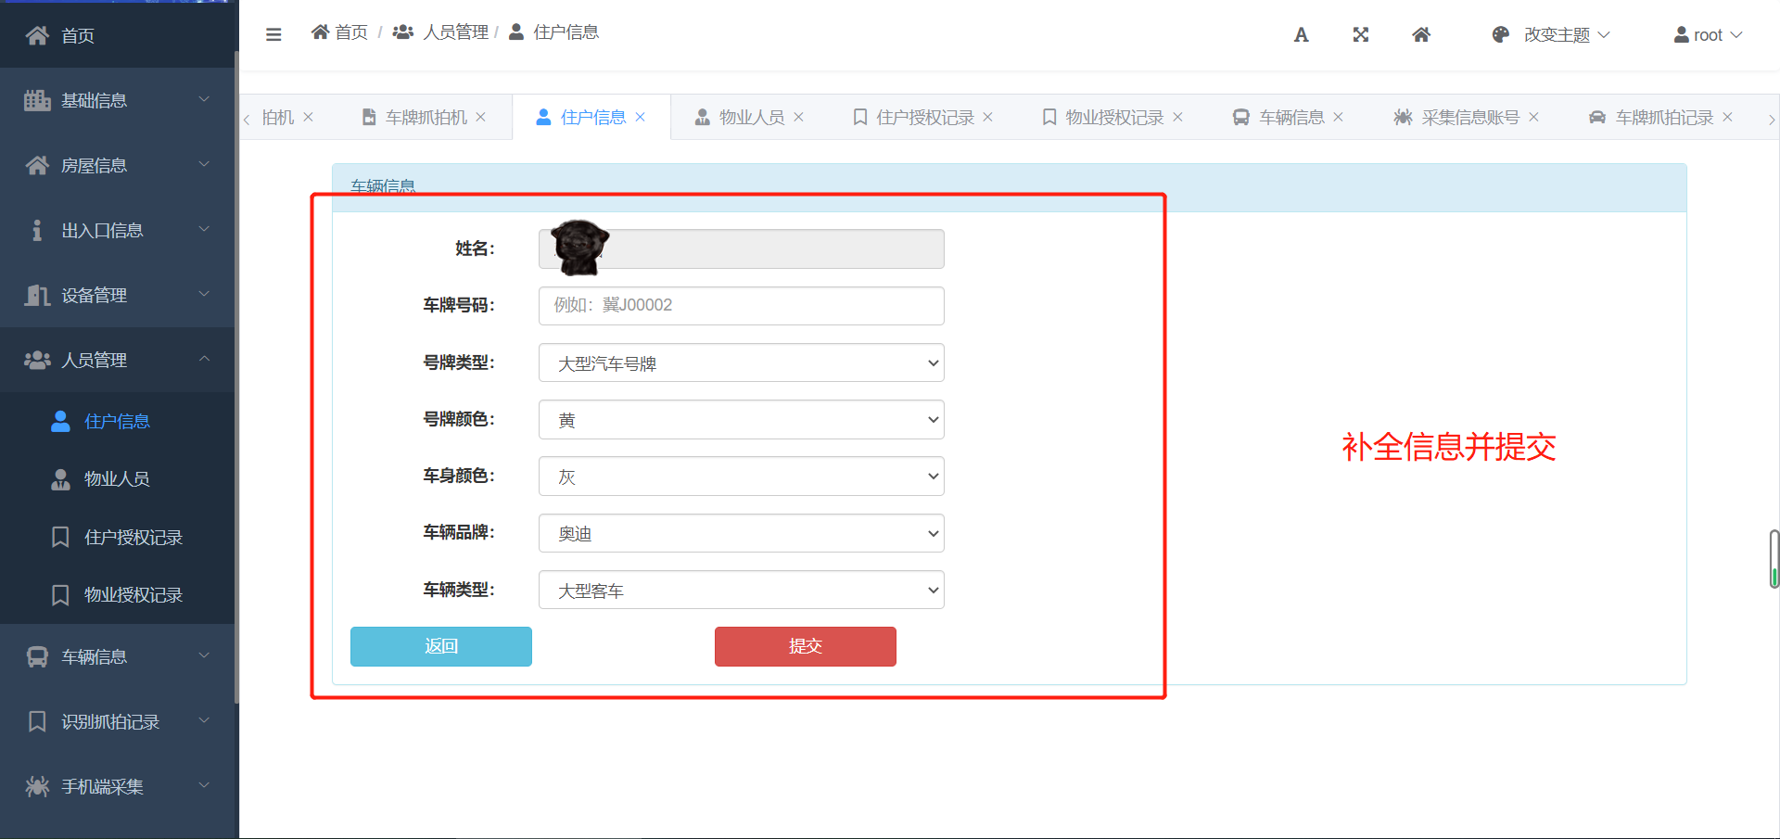Open the 号牌类型 dropdown
Viewport: 1780px width, 839px height.
pyautogui.click(x=741, y=363)
